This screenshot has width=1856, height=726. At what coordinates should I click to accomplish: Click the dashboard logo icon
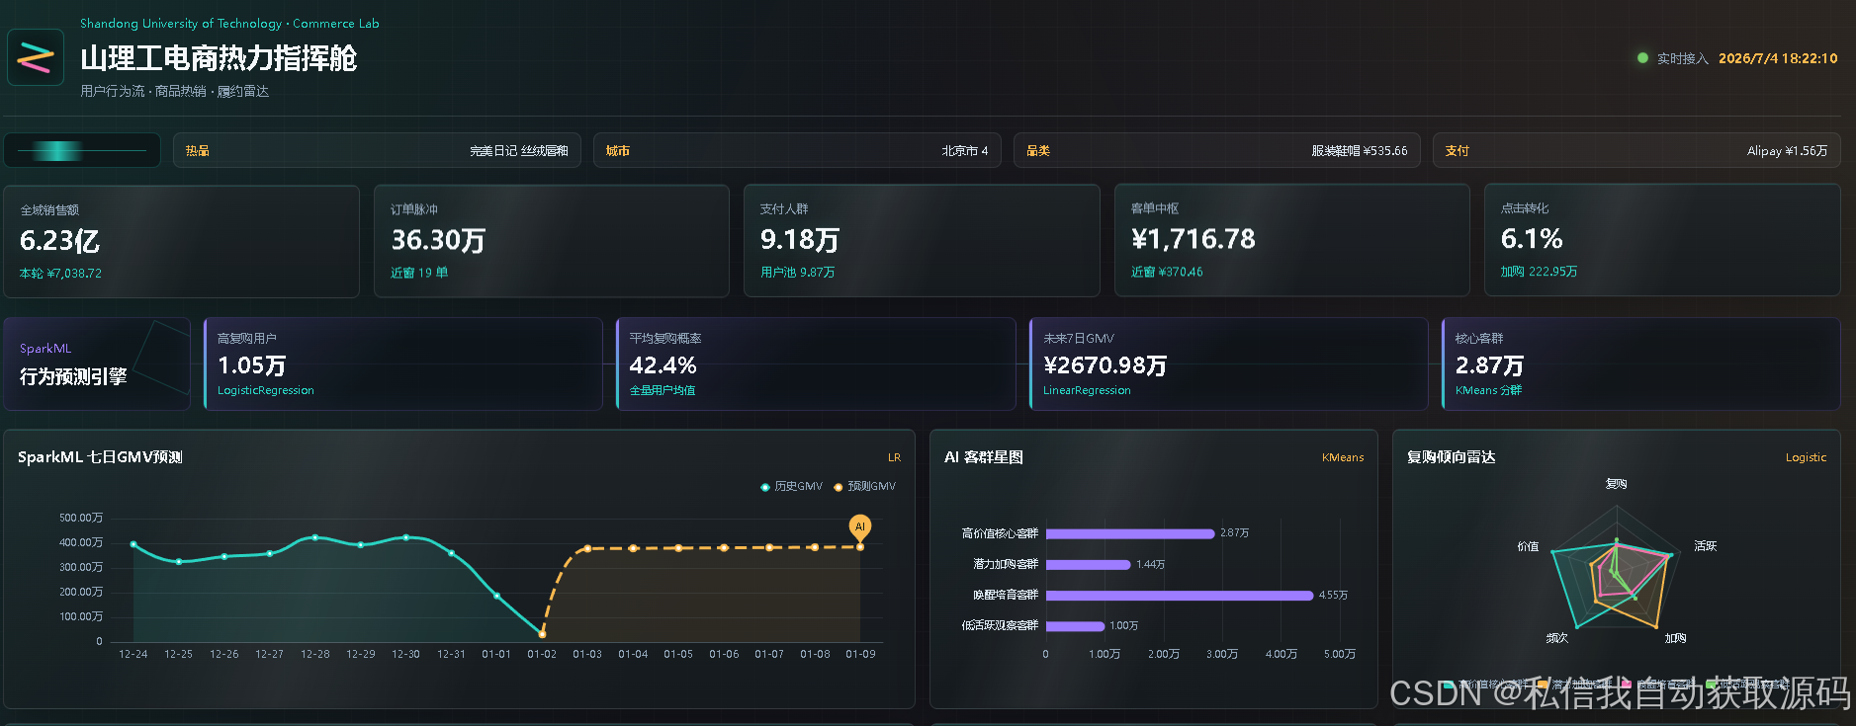[x=36, y=57]
